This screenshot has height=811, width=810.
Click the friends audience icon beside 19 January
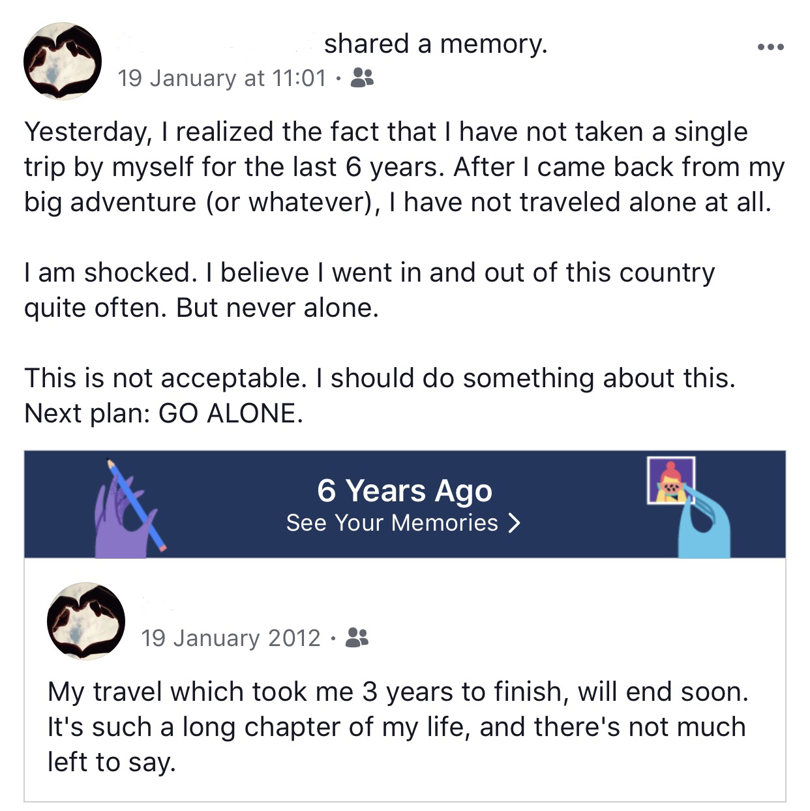point(362,78)
